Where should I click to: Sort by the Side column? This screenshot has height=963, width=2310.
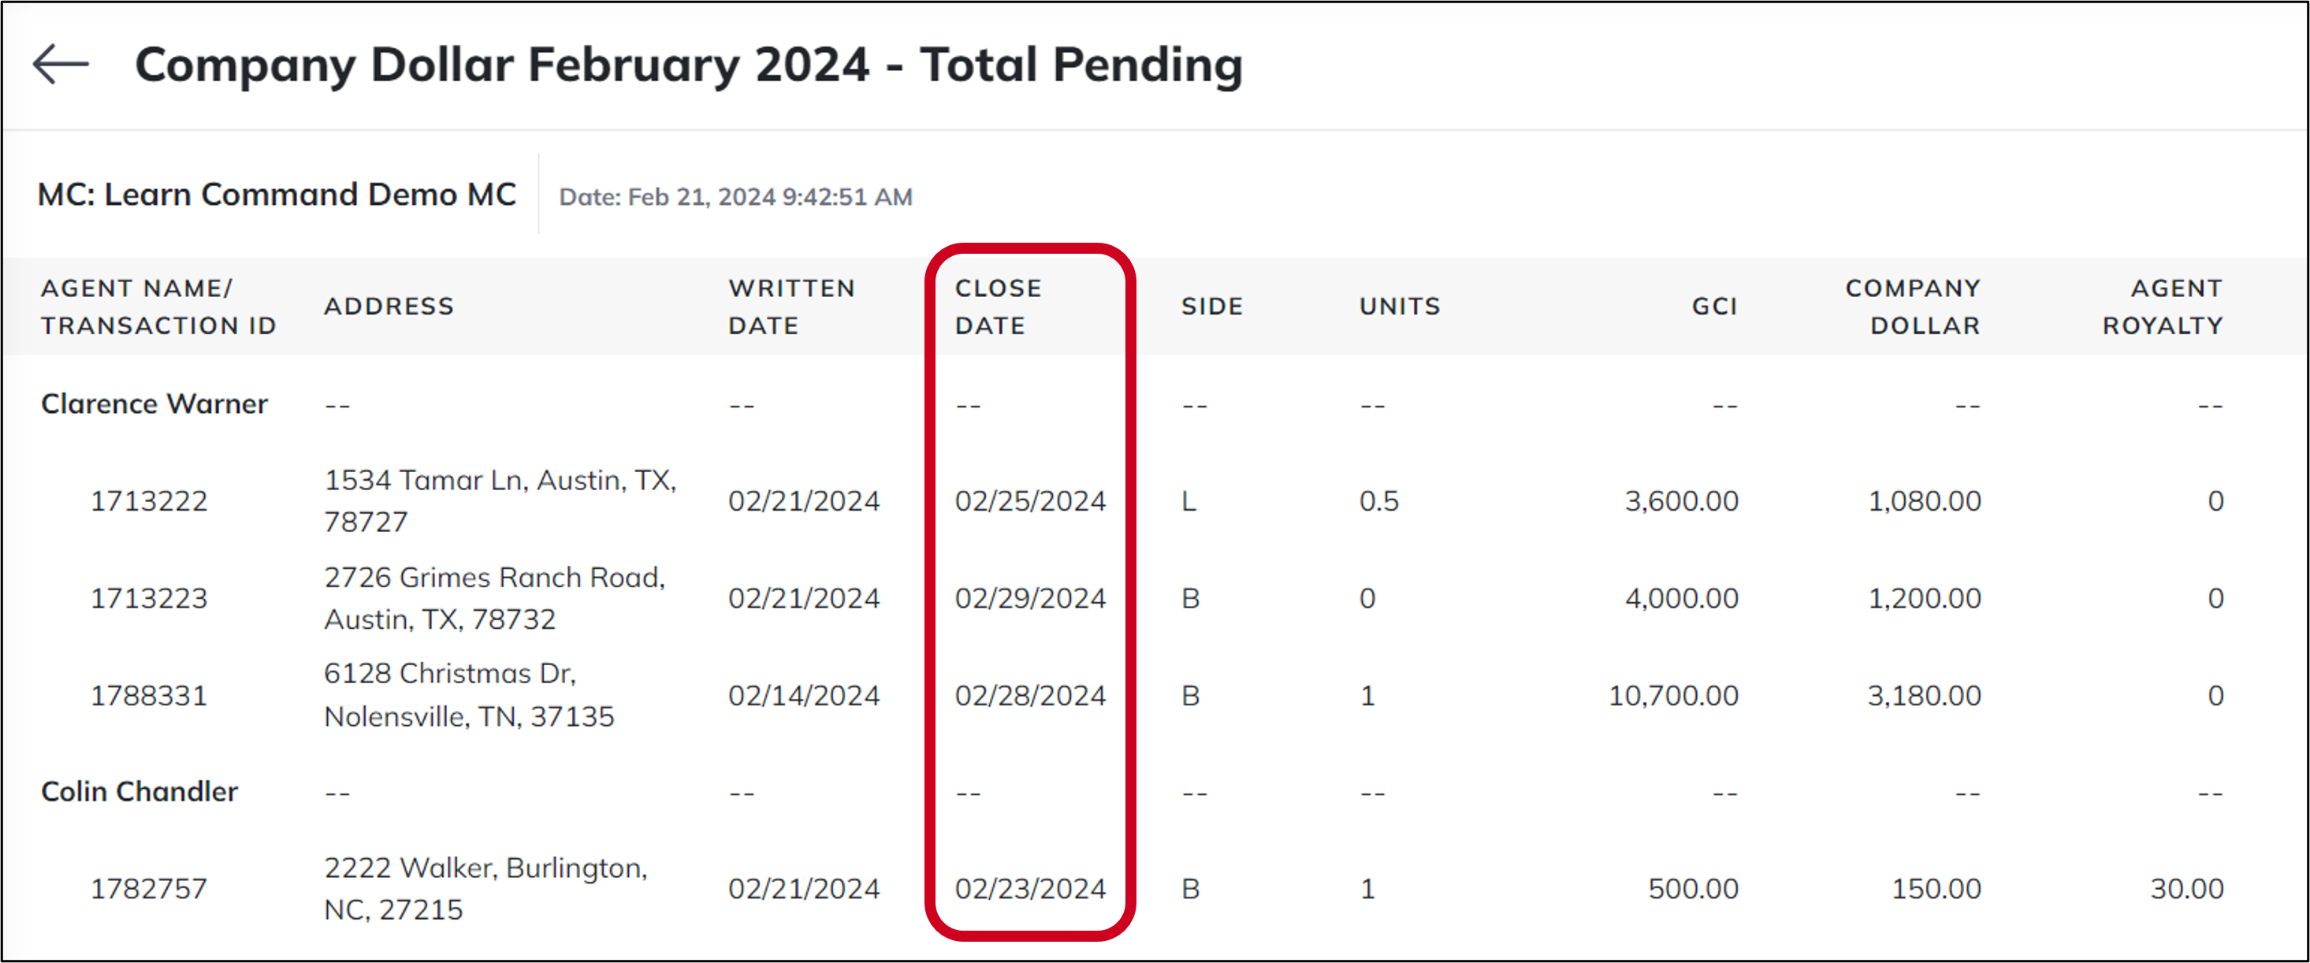point(1211,306)
